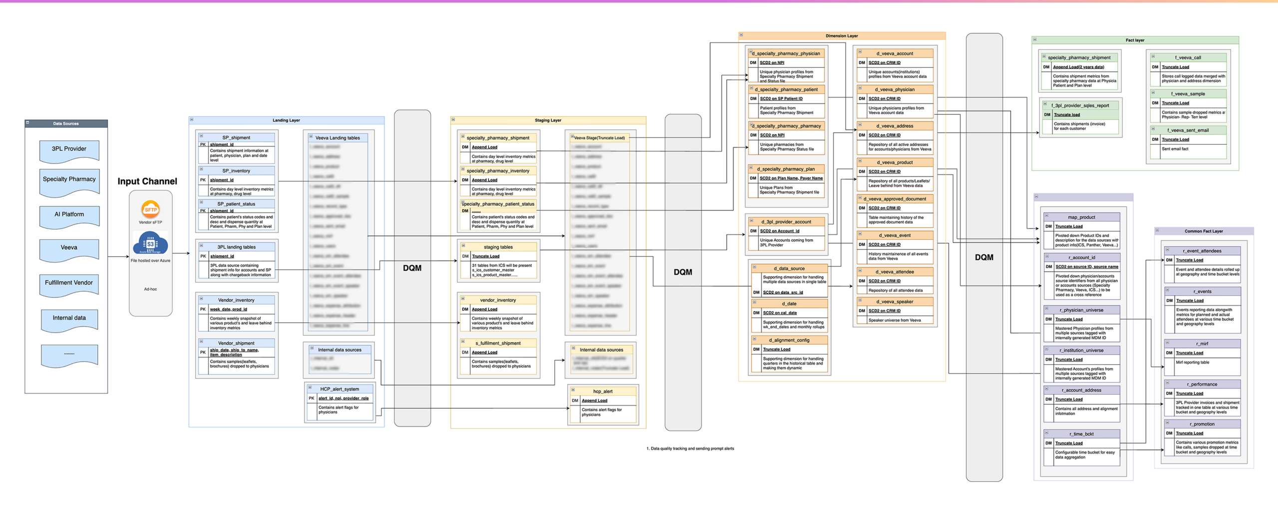The height and width of the screenshot is (505, 1278).
Task: Collapse the Veeva Landing tables list
Action: (311, 136)
